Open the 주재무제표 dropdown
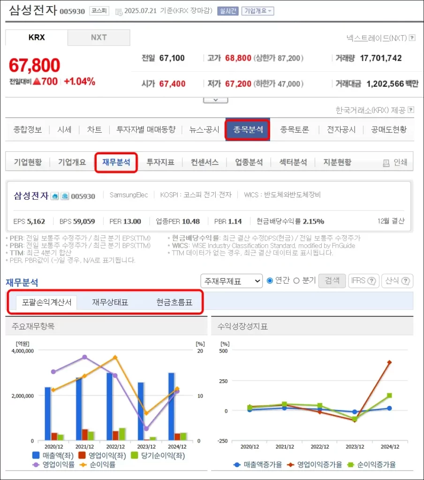The height and width of the screenshot is (480, 424). point(232,281)
